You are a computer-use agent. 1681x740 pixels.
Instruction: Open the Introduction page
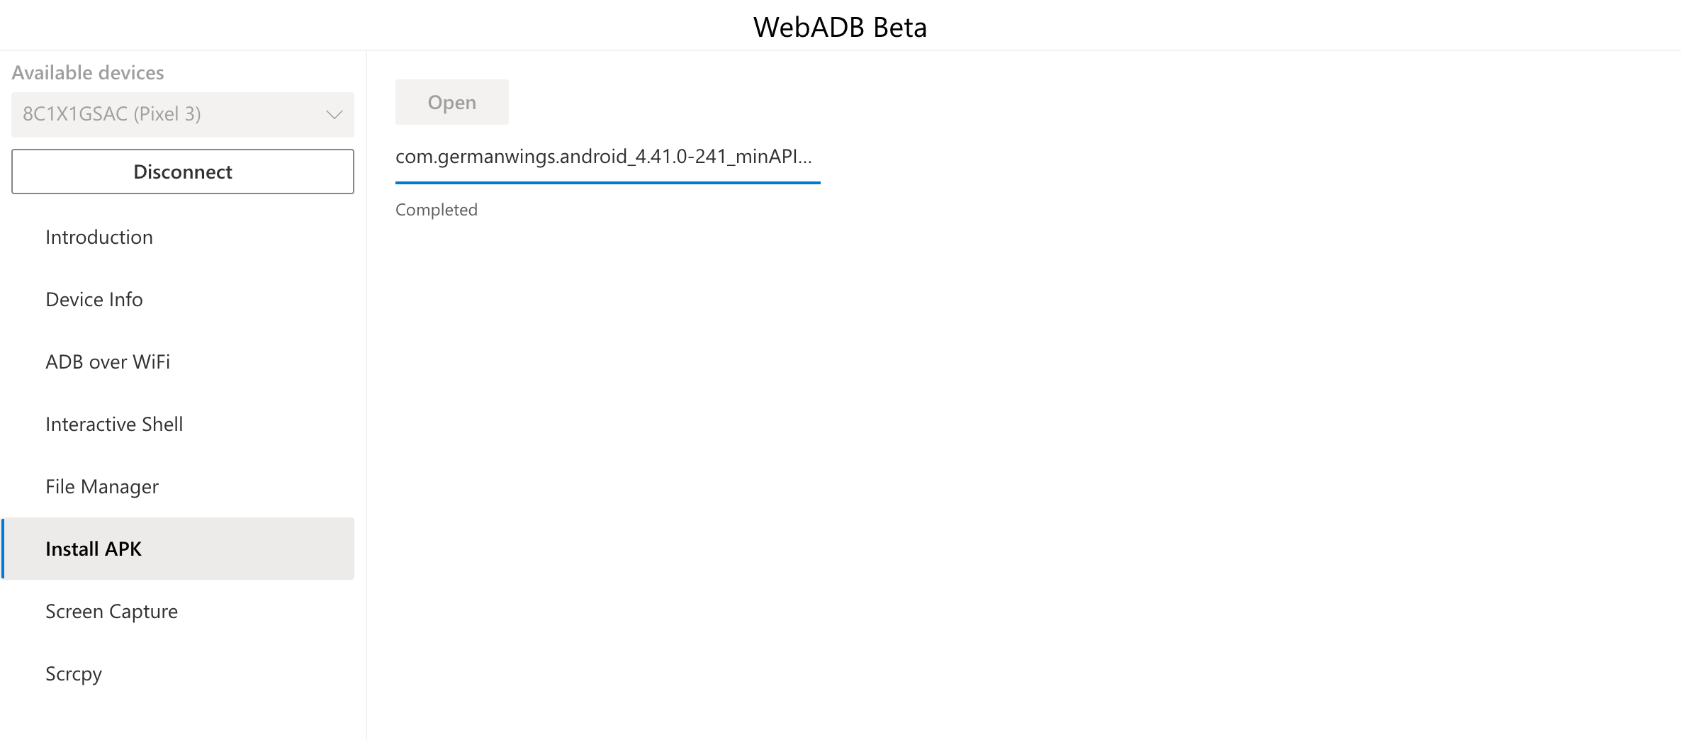[99, 237]
